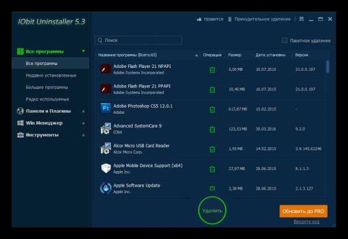Click into the Поиск search field
The height and width of the screenshot is (239, 348).
[x=138, y=40]
